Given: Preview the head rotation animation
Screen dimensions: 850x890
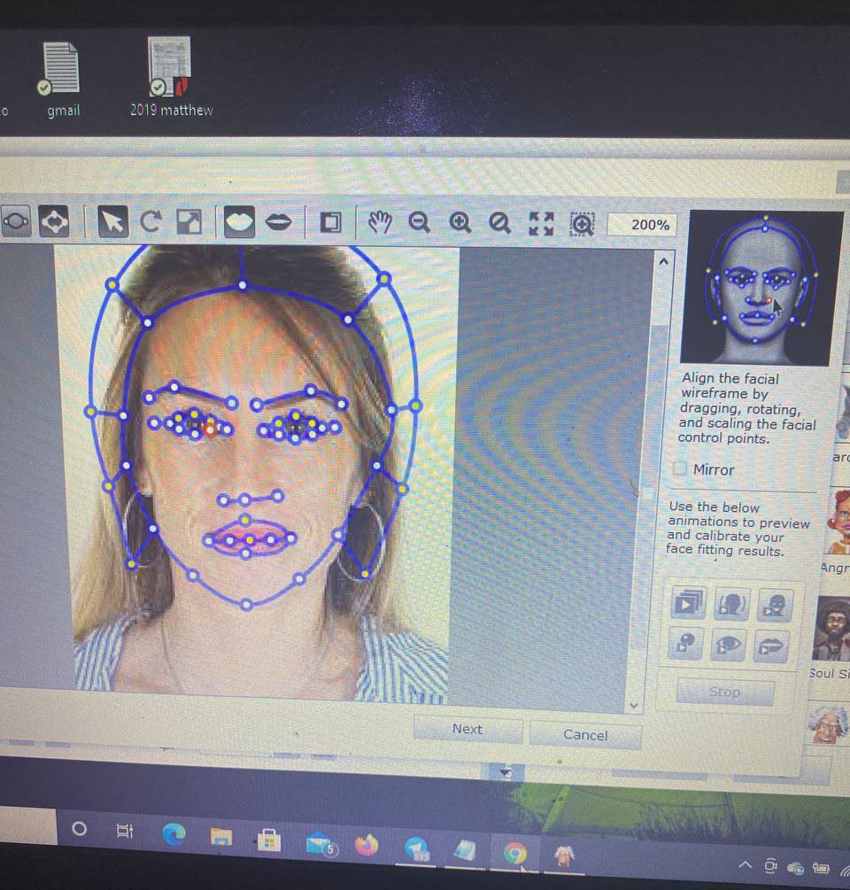Looking at the screenshot, I should point(731,603).
